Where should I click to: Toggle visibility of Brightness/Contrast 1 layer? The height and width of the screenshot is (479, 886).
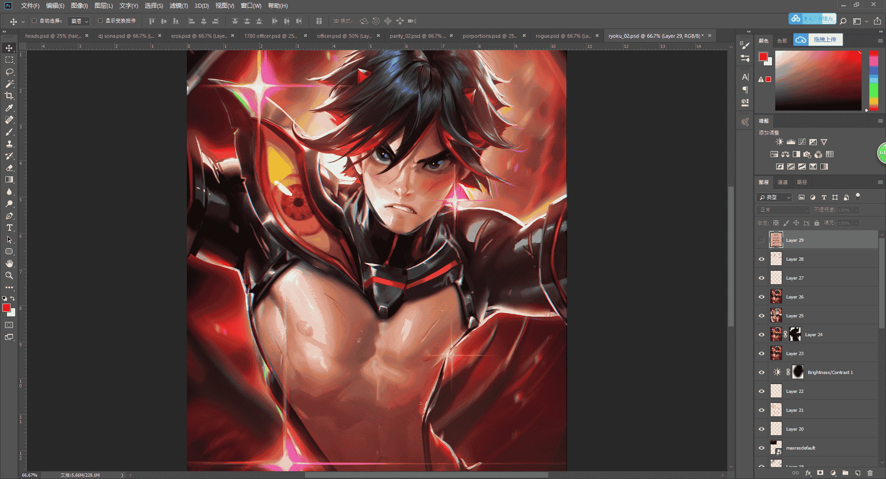761,373
